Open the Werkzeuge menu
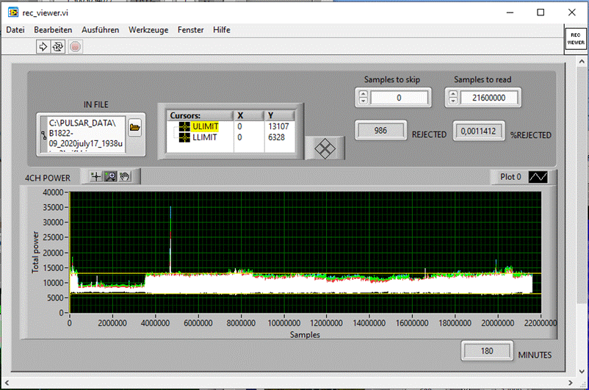589x390 pixels. click(148, 29)
